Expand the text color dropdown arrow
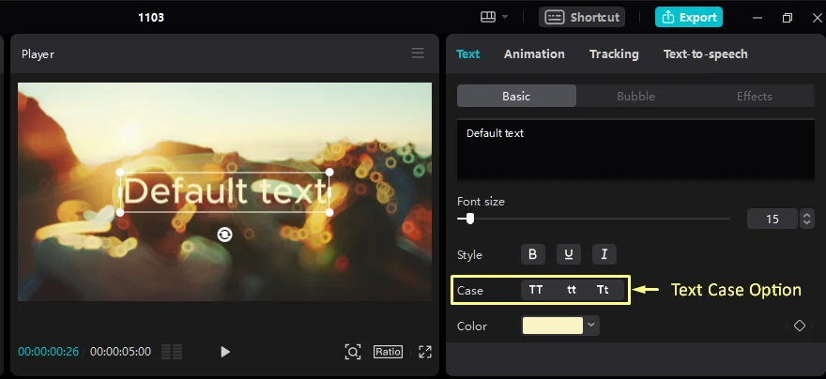Screen dimensions: 826x379 [x=591, y=326]
